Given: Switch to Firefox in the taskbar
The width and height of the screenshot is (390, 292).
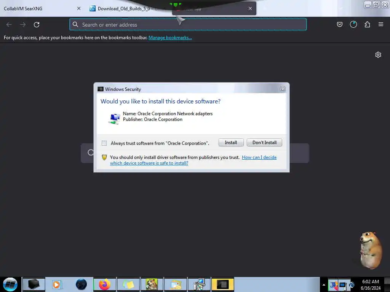Looking at the screenshot, I should (105, 284).
